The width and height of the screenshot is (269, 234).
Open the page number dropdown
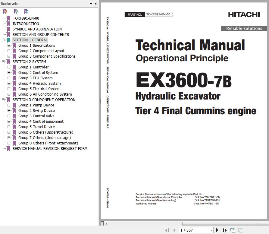tap(211, 230)
